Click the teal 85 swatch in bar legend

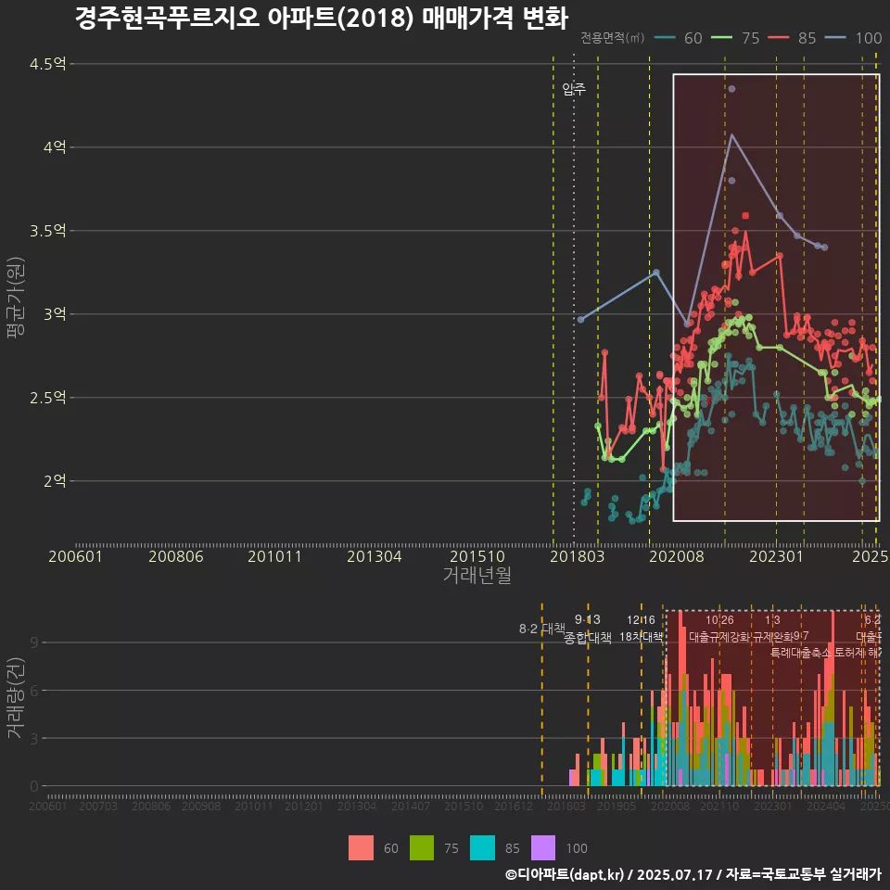coord(482,847)
